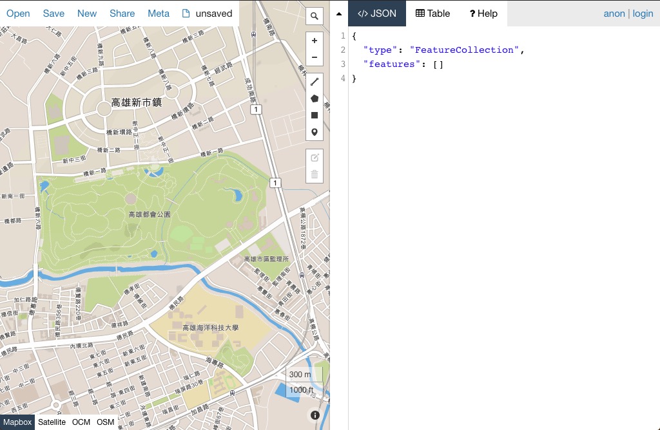
Task: Click line number 4 in editor gutter
Action: pyautogui.click(x=343, y=78)
